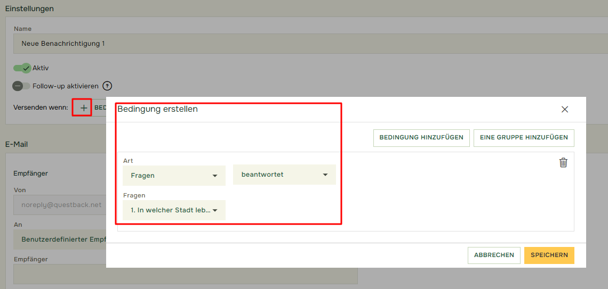Open the question dropdown '1. In welcher Stadt'
The image size is (608, 289).
174,210
